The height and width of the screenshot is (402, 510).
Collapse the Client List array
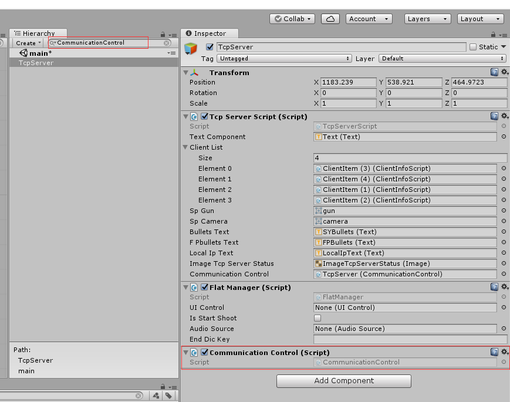point(185,147)
